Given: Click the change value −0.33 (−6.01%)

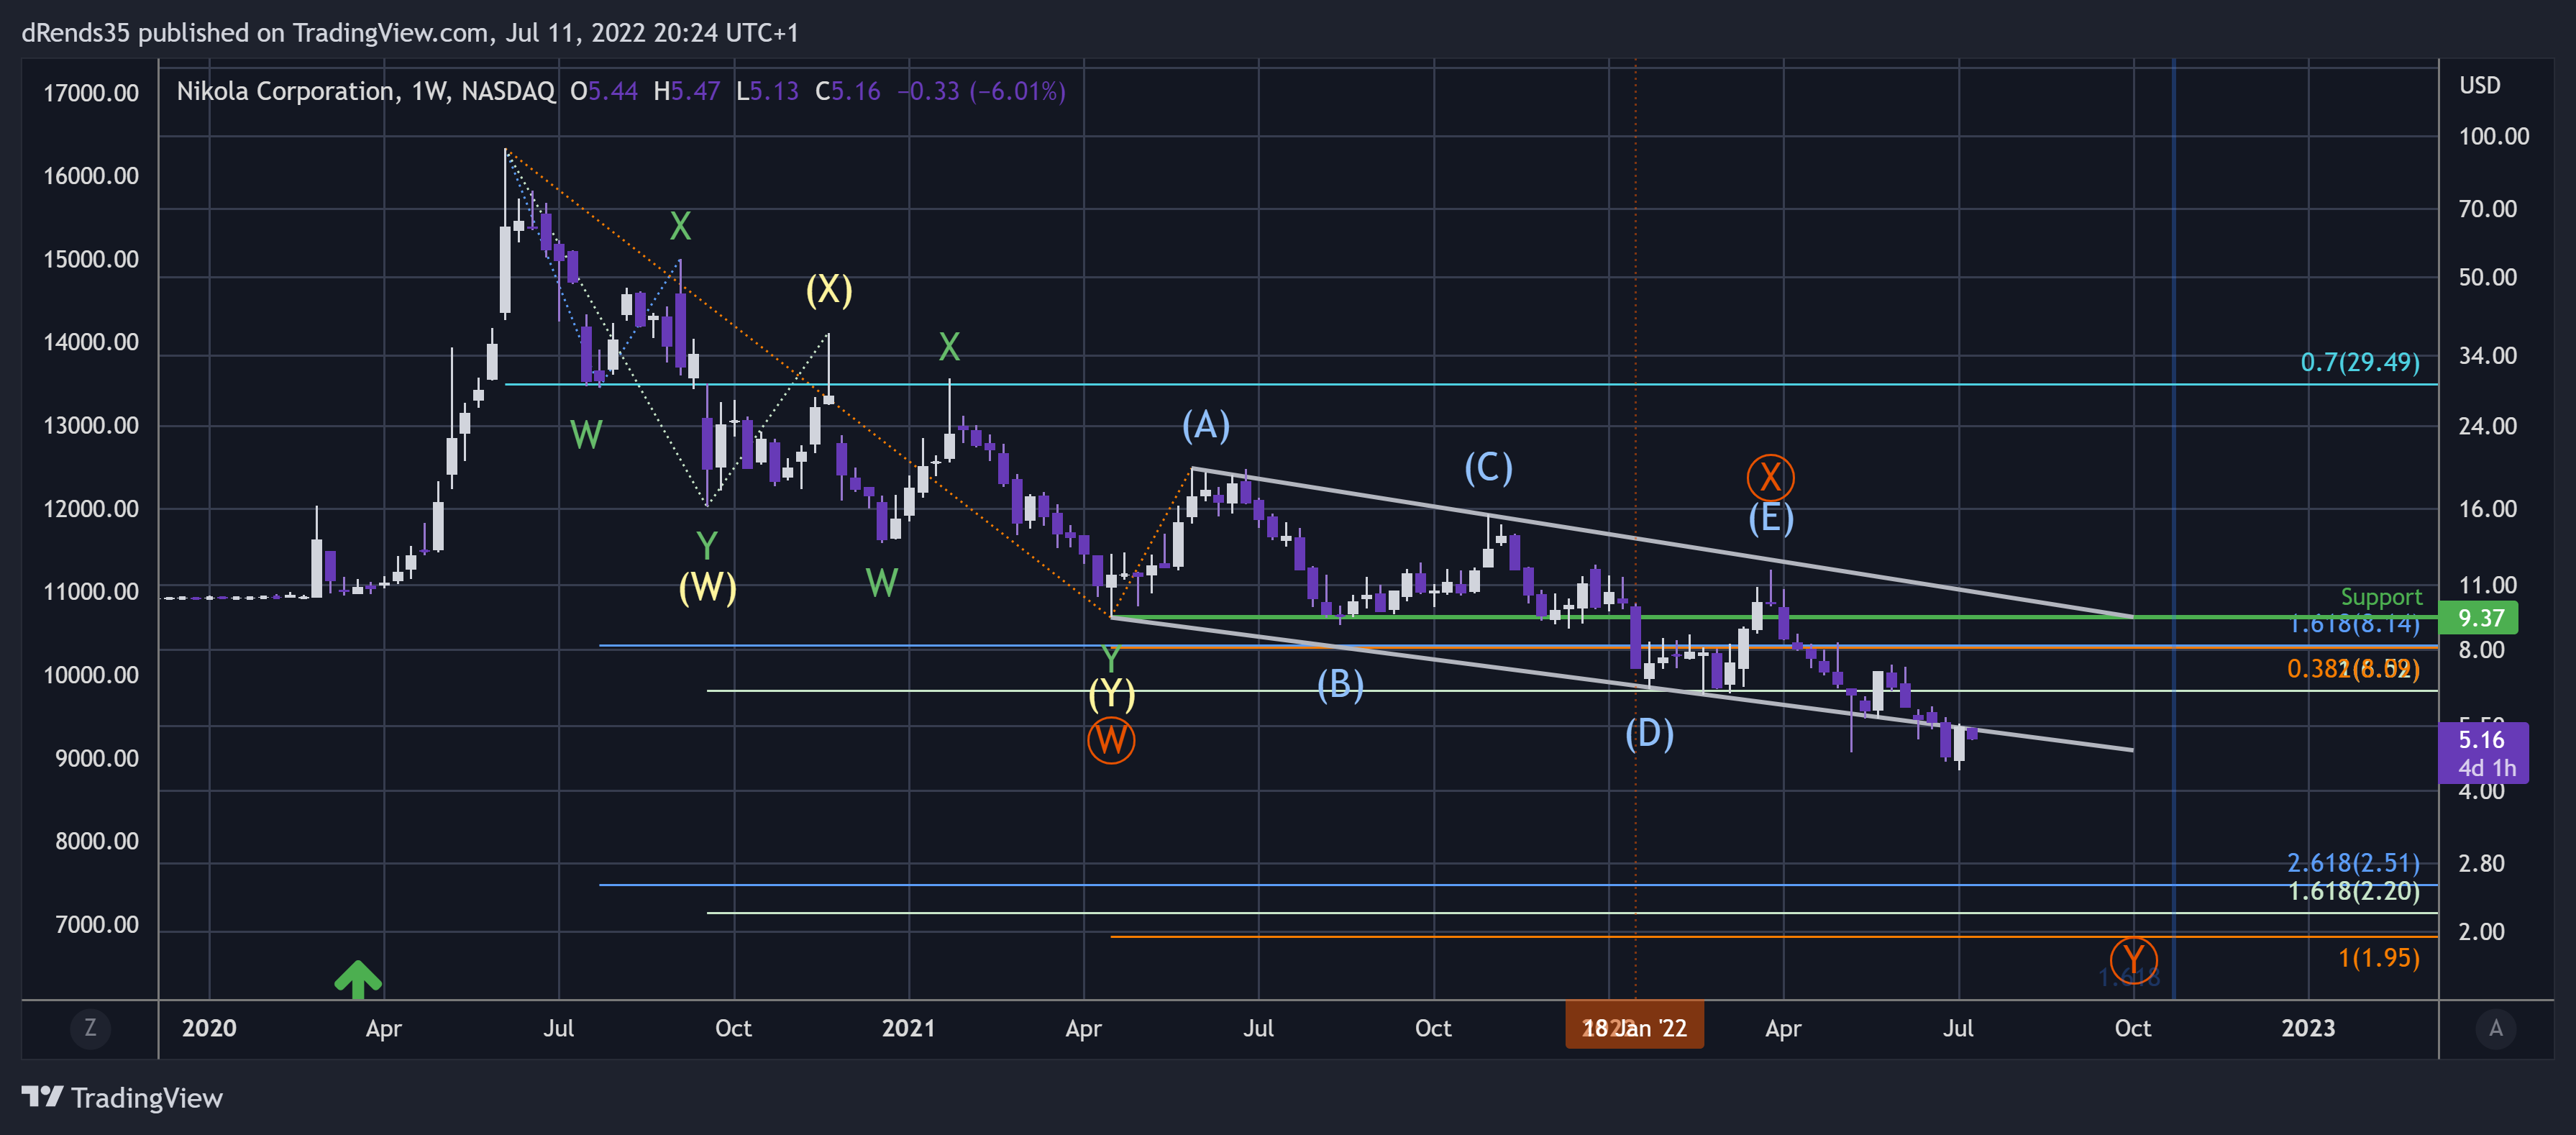Looking at the screenshot, I should coord(981,91).
